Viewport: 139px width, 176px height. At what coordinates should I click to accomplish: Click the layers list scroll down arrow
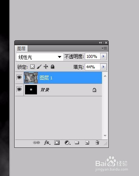105,136
